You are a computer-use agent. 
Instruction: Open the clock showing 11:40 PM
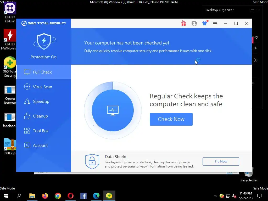click(x=245, y=196)
